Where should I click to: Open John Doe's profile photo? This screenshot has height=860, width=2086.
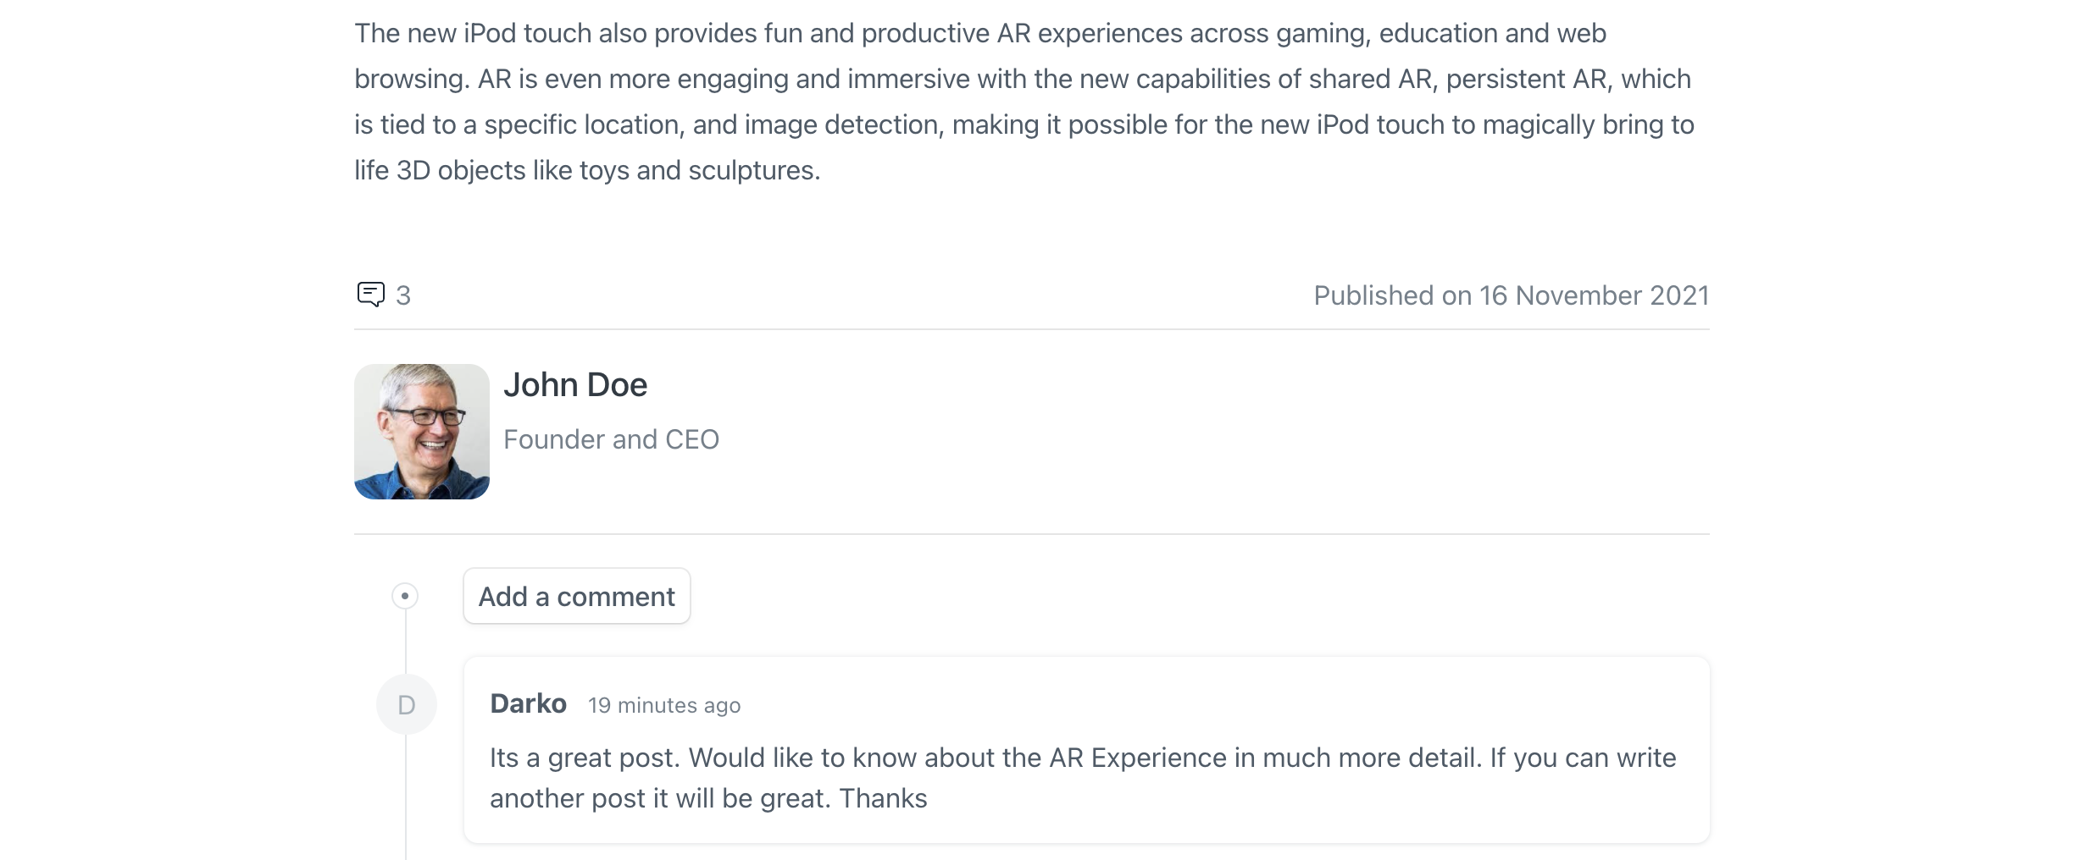[422, 432]
